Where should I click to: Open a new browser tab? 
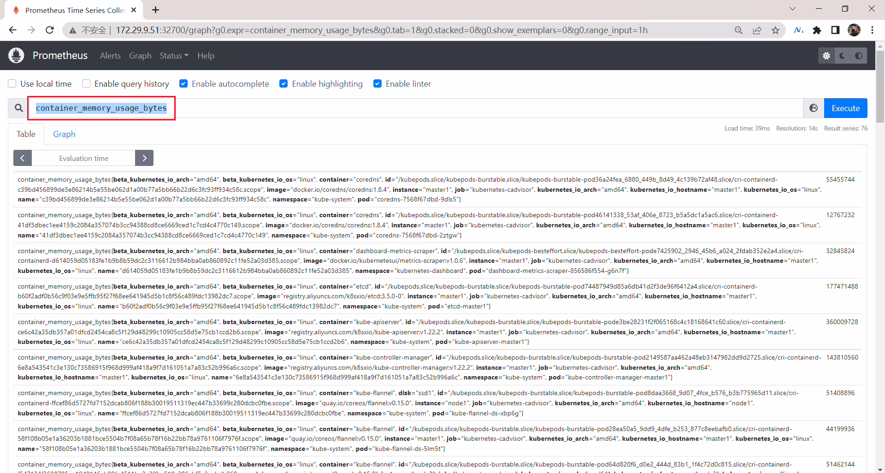156,10
